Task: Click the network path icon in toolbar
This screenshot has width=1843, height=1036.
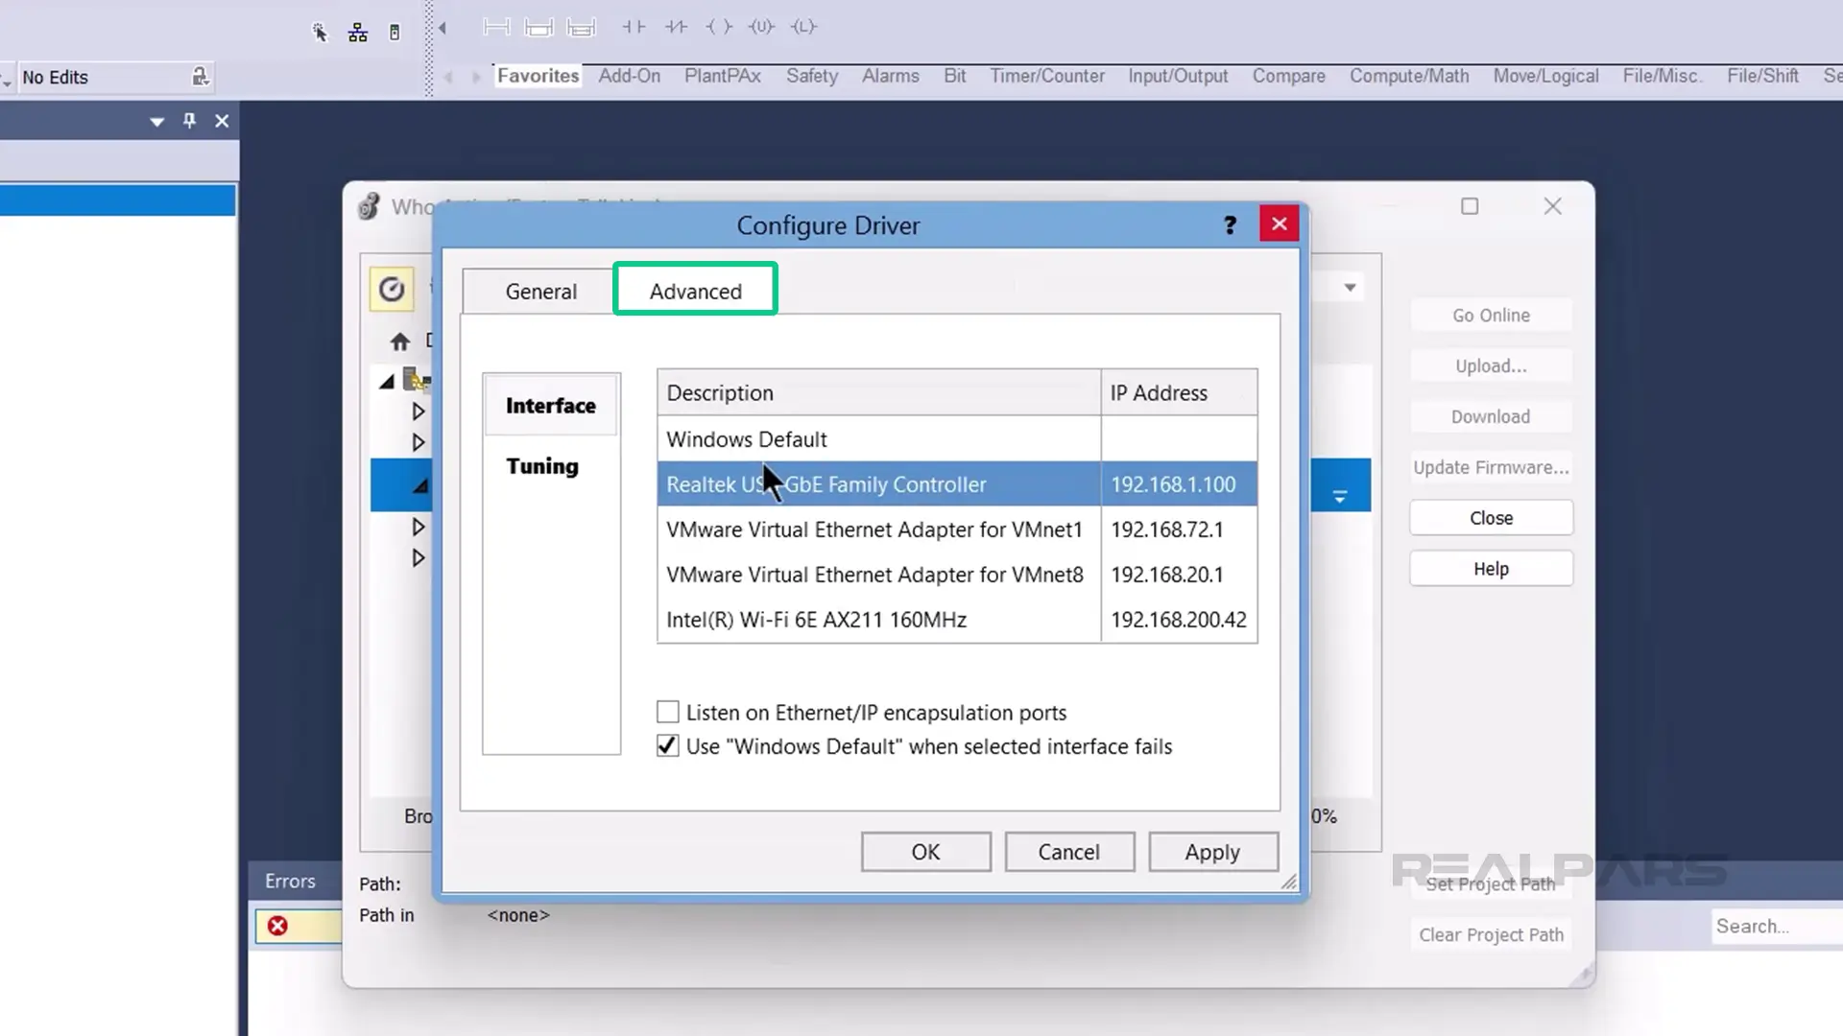Action: pos(358,33)
